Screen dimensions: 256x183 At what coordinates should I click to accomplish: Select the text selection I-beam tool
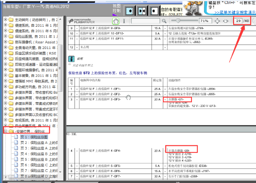pos(124,21)
